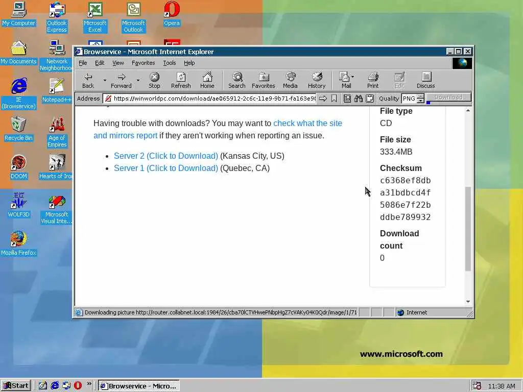Open the Tools menu
The height and width of the screenshot is (392, 523).
[170, 63]
